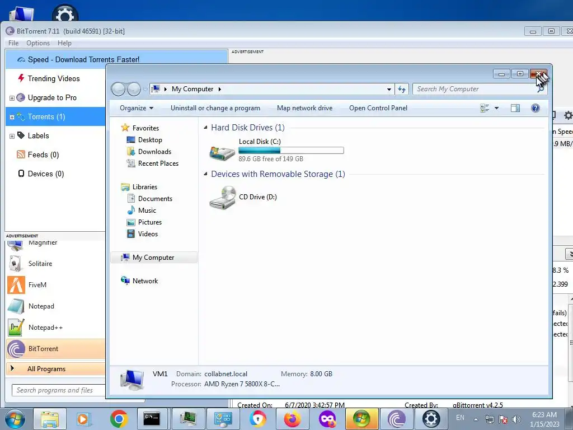Open Devices (0) in BitTorrent sidebar

tap(46, 174)
